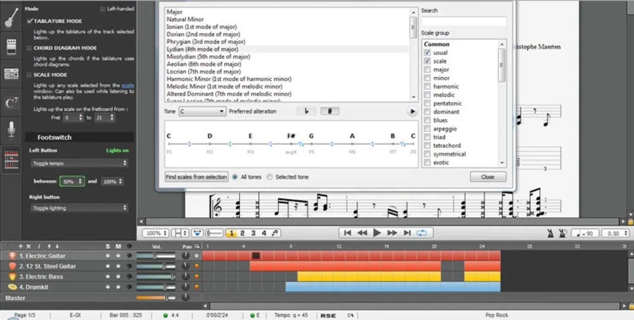
Task: Move track up with arrow icon
Action: click(49, 246)
